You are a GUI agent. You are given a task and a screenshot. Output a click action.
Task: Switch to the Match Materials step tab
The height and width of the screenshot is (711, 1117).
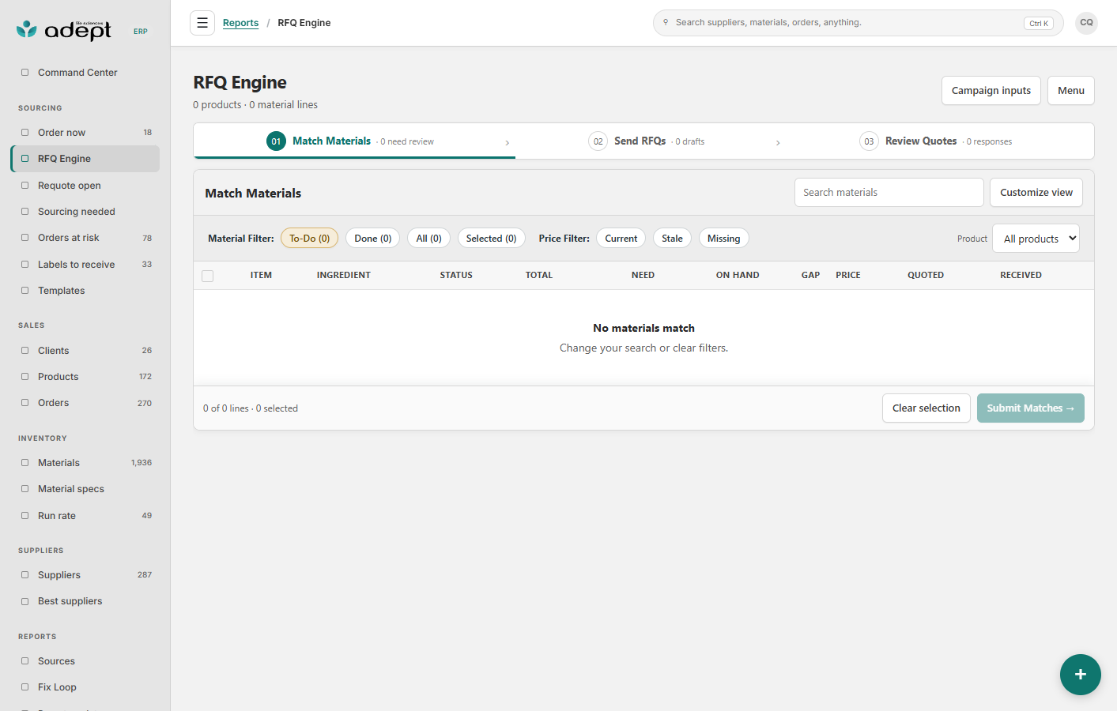click(354, 141)
